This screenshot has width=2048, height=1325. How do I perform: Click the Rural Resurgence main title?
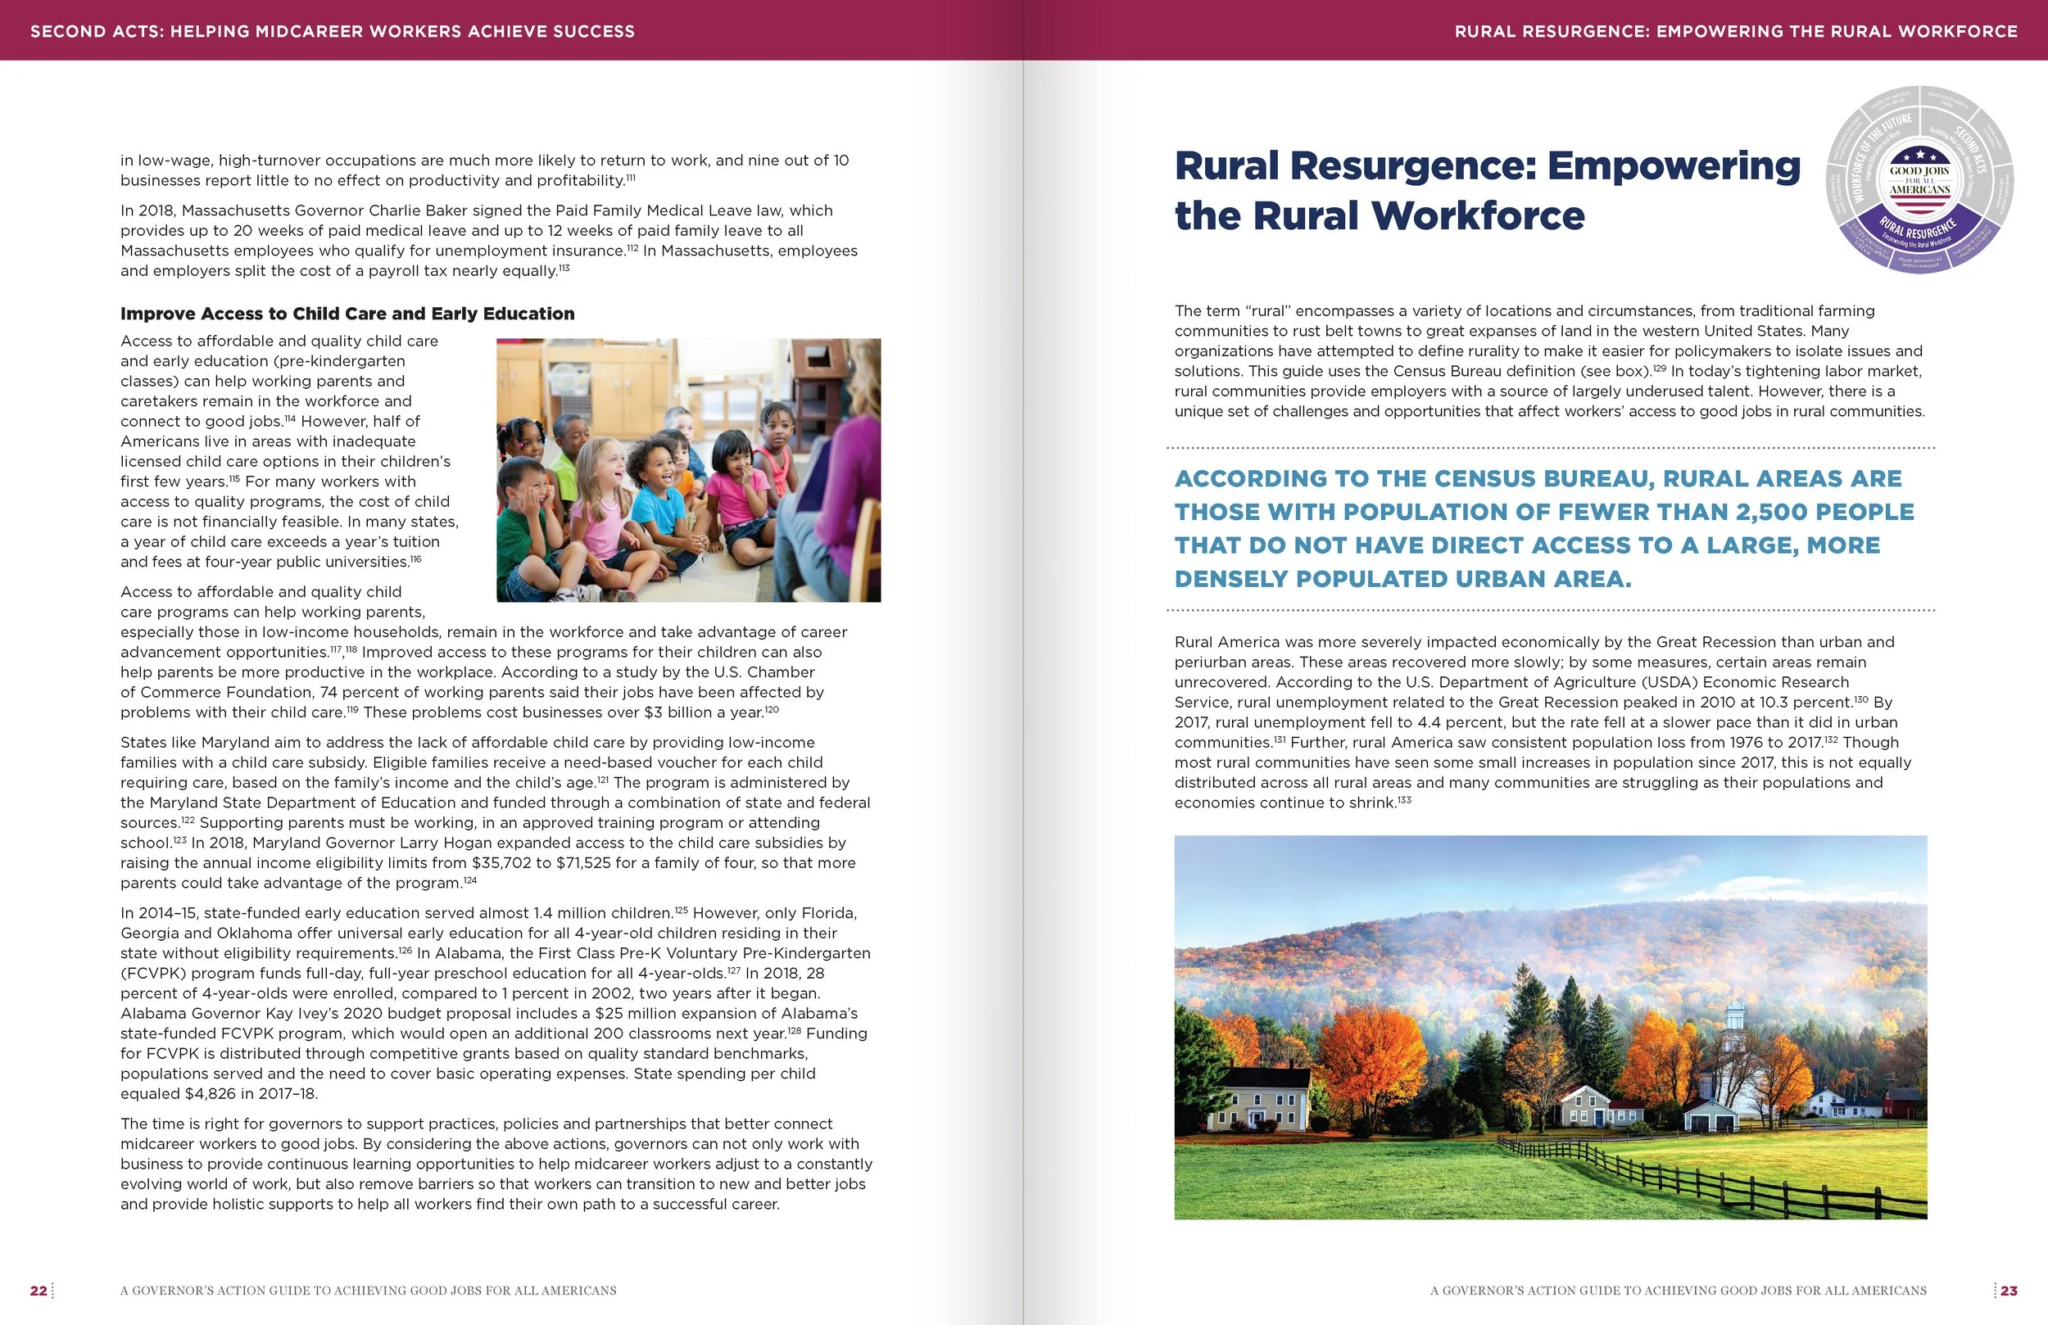pos(1486,190)
